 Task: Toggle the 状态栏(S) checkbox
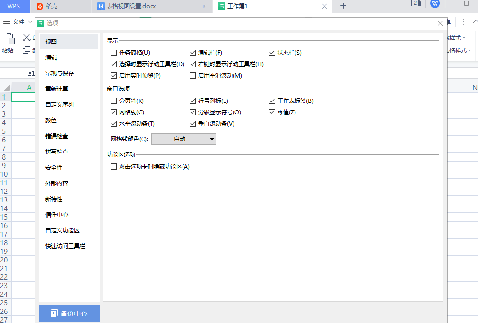272,53
